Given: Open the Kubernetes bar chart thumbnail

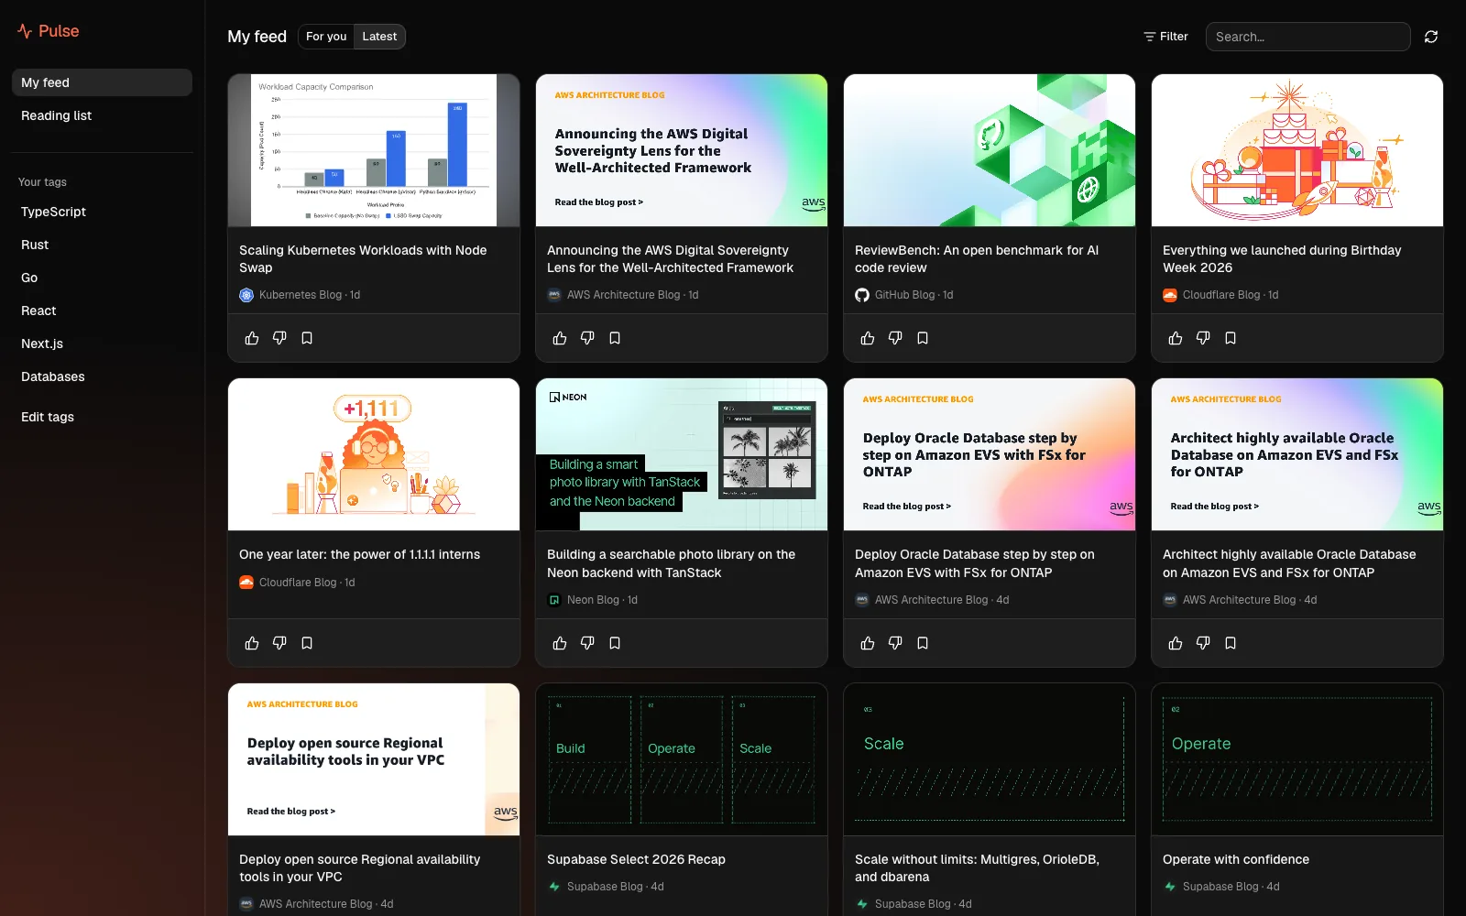Looking at the screenshot, I should coord(374,150).
